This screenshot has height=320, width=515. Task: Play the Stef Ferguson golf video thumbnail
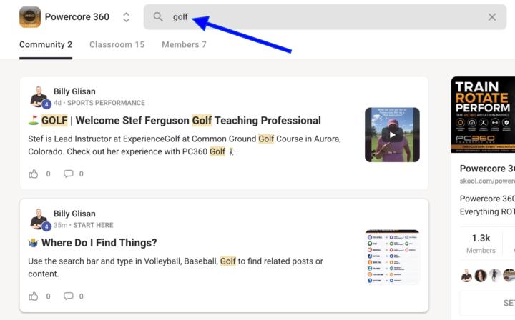(392, 135)
